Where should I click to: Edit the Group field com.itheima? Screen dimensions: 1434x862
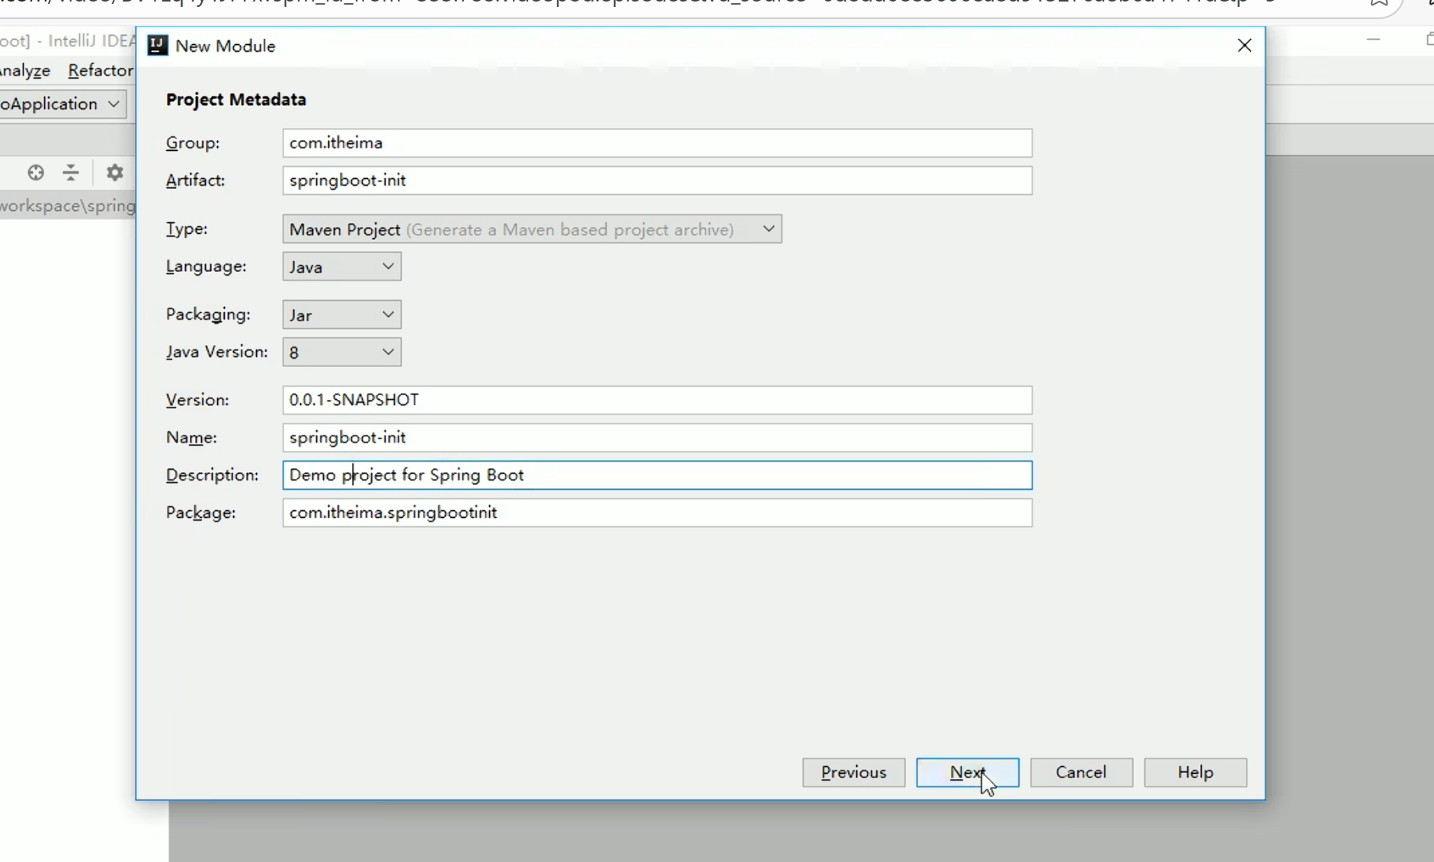657,143
